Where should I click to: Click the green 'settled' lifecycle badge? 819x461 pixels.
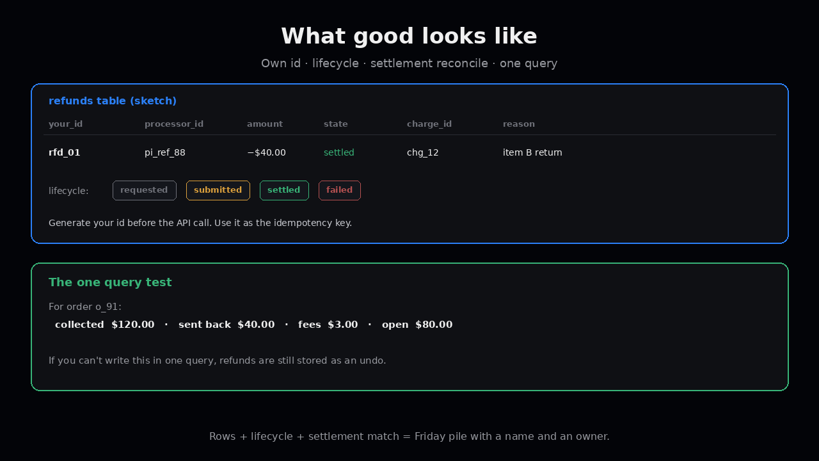[284, 190]
